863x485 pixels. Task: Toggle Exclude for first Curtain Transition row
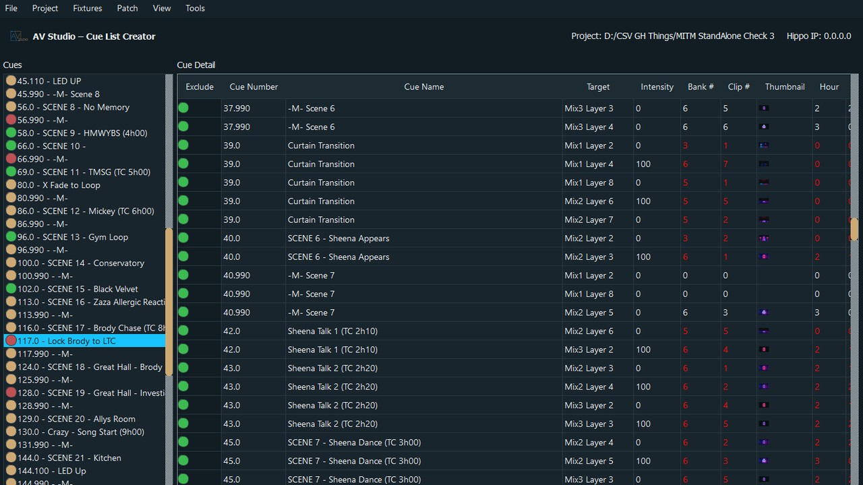pyautogui.click(x=183, y=145)
